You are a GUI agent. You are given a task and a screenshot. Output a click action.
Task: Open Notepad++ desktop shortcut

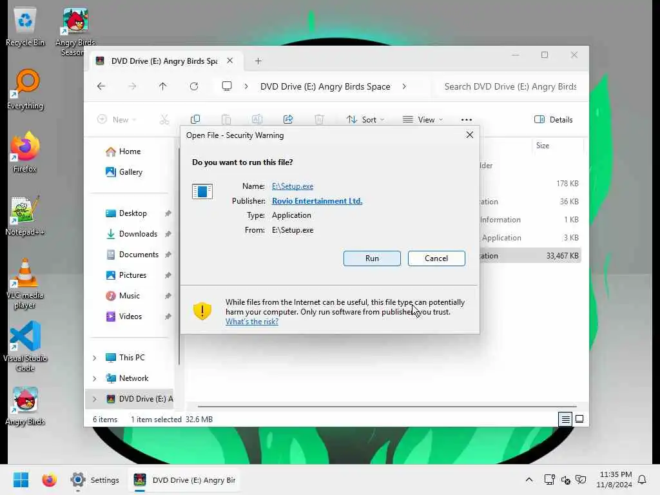[x=25, y=215]
